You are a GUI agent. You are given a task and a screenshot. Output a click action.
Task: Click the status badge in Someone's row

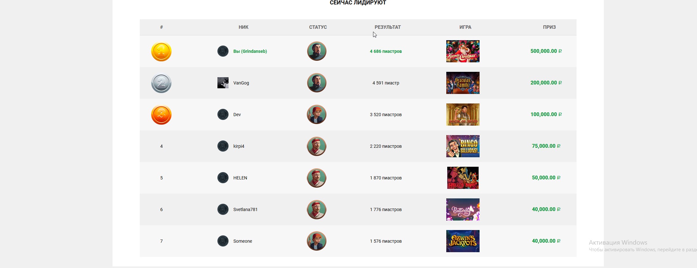[317, 241]
